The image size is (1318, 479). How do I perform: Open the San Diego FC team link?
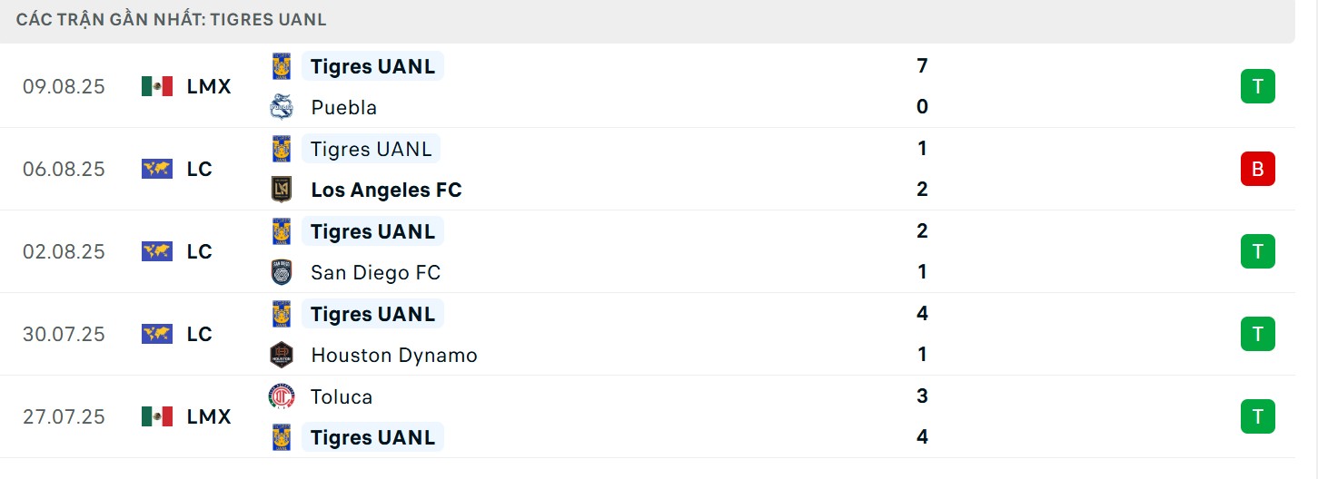(x=375, y=272)
